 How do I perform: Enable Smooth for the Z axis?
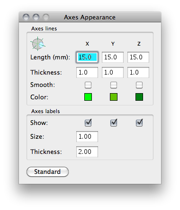coord(139,85)
